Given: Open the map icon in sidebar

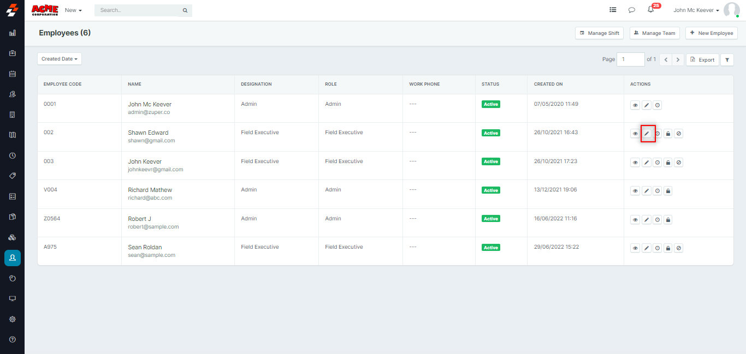Looking at the screenshot, I should (13, 135).
